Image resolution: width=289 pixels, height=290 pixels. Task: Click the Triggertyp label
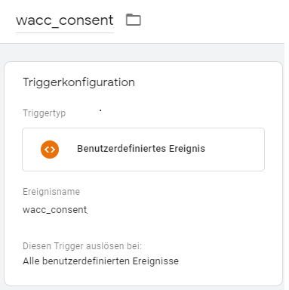tap(45, 113)
